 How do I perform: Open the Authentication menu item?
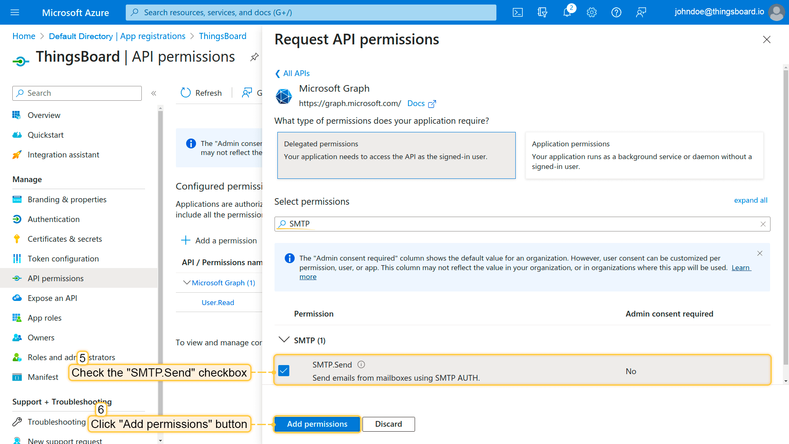point(53,219)
